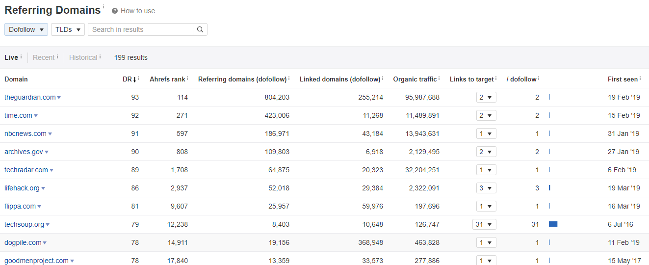Open the How to use link

pyautogui.click(x=138, y=11)
